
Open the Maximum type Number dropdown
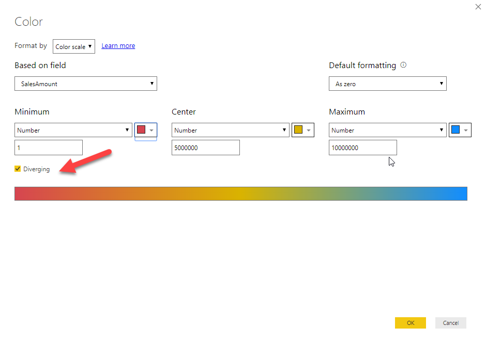click(x=388, y=130)
